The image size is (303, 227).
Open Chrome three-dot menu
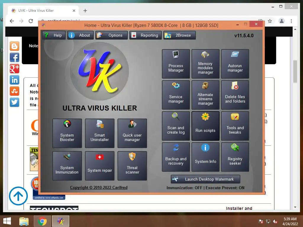(291, 21)
